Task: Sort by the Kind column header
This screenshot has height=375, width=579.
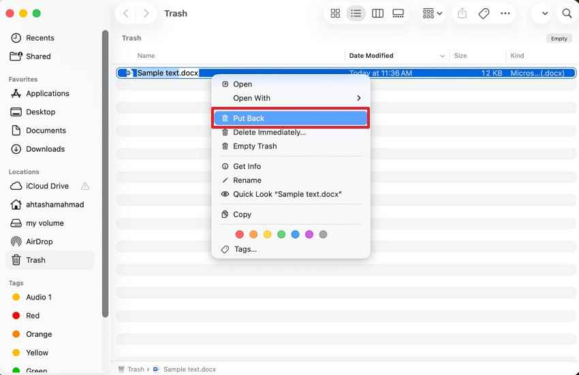Action: coord(517,56)
